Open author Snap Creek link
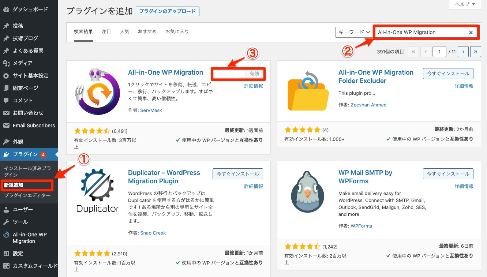 [153, 233]
